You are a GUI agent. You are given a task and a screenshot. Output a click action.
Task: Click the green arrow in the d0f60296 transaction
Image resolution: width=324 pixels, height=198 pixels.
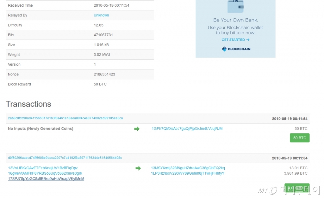[138, 168]
